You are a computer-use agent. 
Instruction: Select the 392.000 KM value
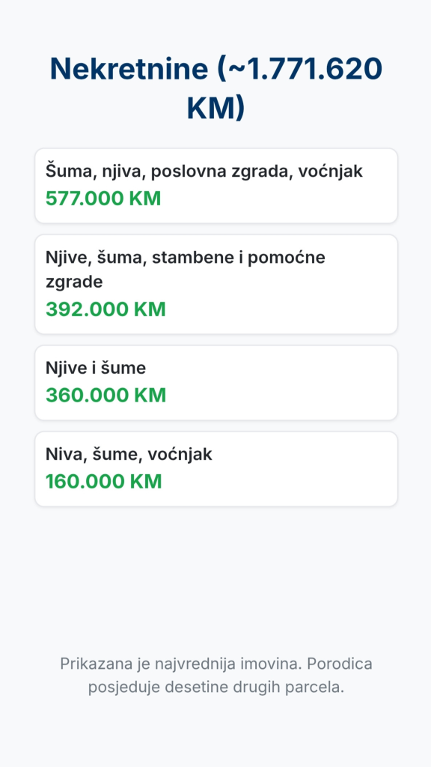pyautogui.click(x=106, y=309)
